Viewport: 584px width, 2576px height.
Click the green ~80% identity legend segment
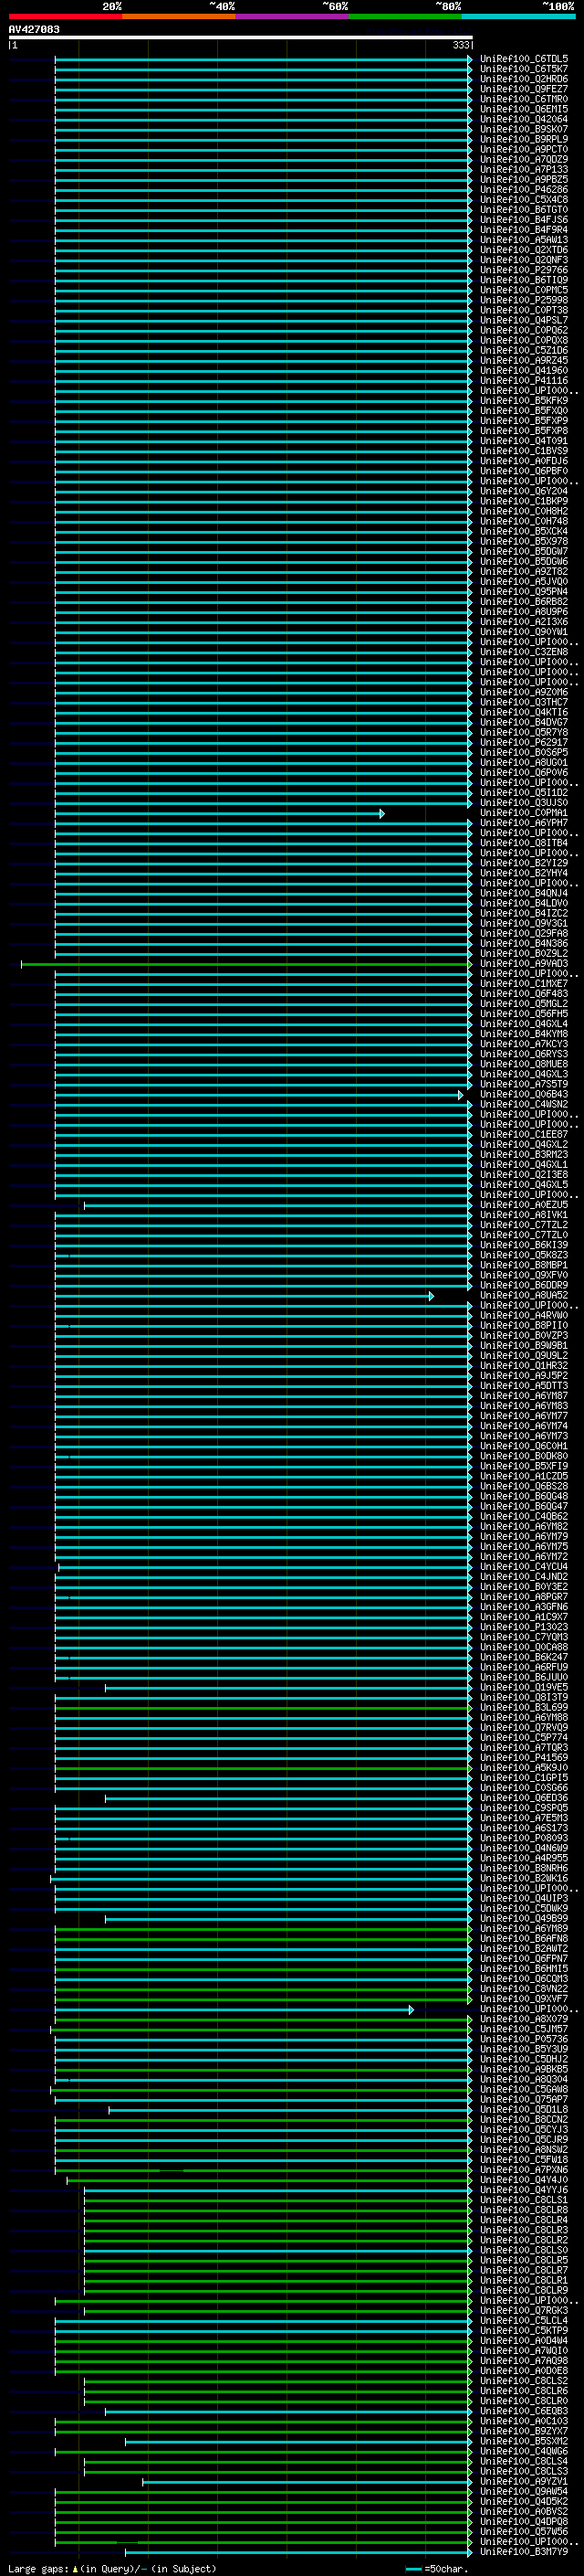coord(405,16)
